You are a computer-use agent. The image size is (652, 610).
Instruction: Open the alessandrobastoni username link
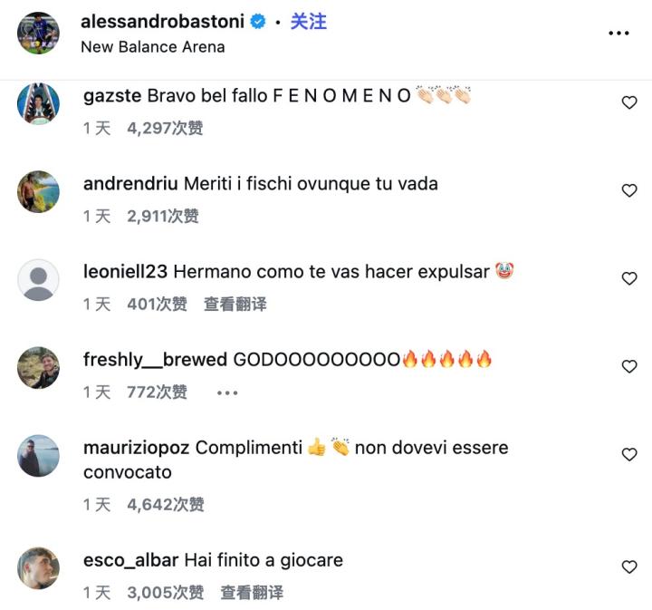point(162,21)
